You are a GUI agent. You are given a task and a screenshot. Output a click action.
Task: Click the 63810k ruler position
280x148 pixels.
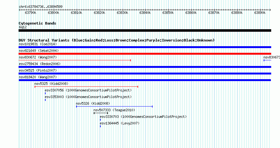pyautogui.click(x=77, y=13)
